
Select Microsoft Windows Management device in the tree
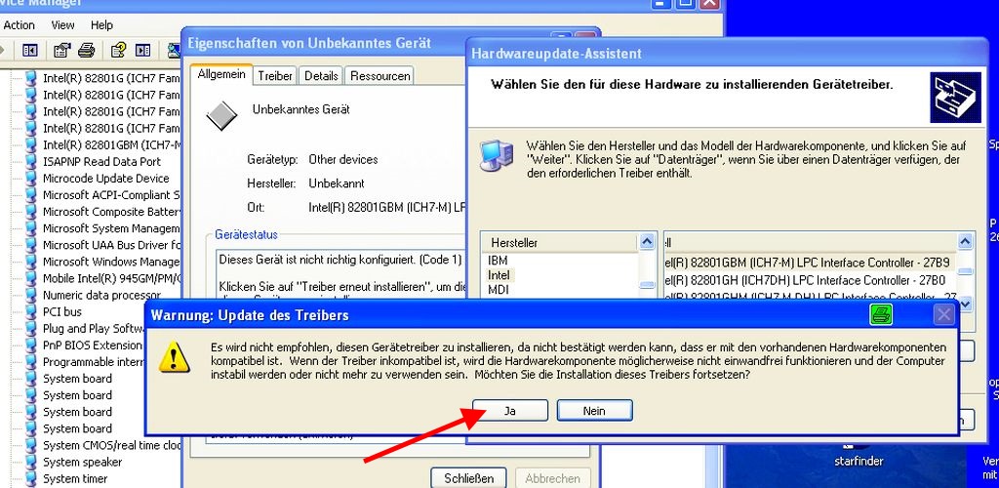(x=111, y=262)
